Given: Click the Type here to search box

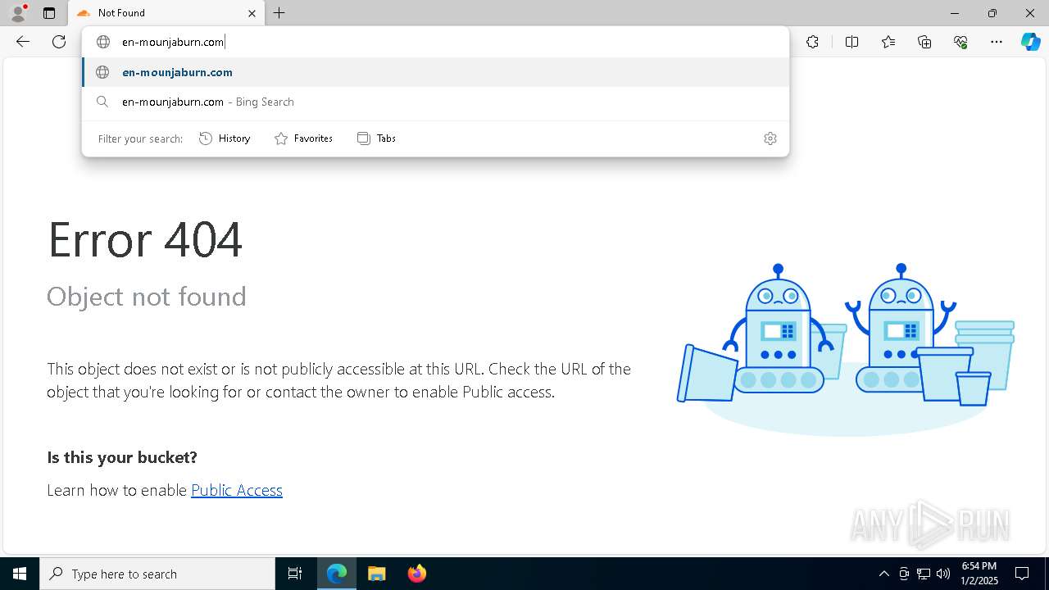Looking at the screenshot, I should pos(157,574).
